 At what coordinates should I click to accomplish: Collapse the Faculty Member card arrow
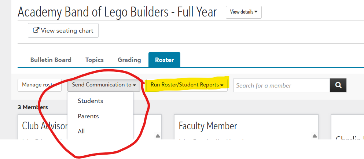click(315, 136)
